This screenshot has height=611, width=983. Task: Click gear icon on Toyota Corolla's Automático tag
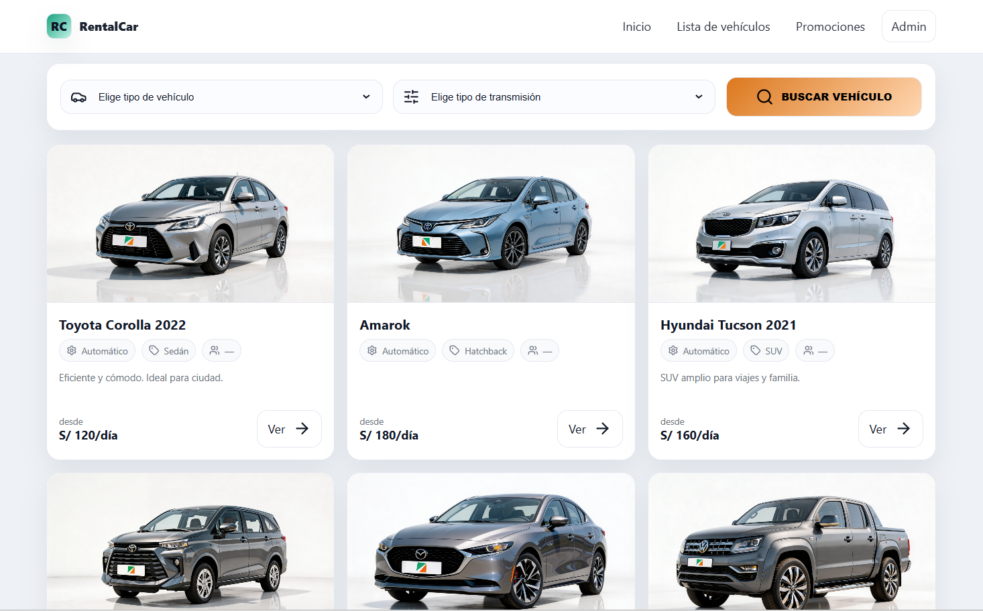[72, 350]
